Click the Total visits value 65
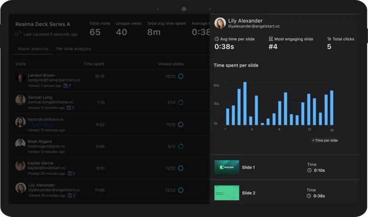Viewport: 368px width, 217px height. point(95,32)
